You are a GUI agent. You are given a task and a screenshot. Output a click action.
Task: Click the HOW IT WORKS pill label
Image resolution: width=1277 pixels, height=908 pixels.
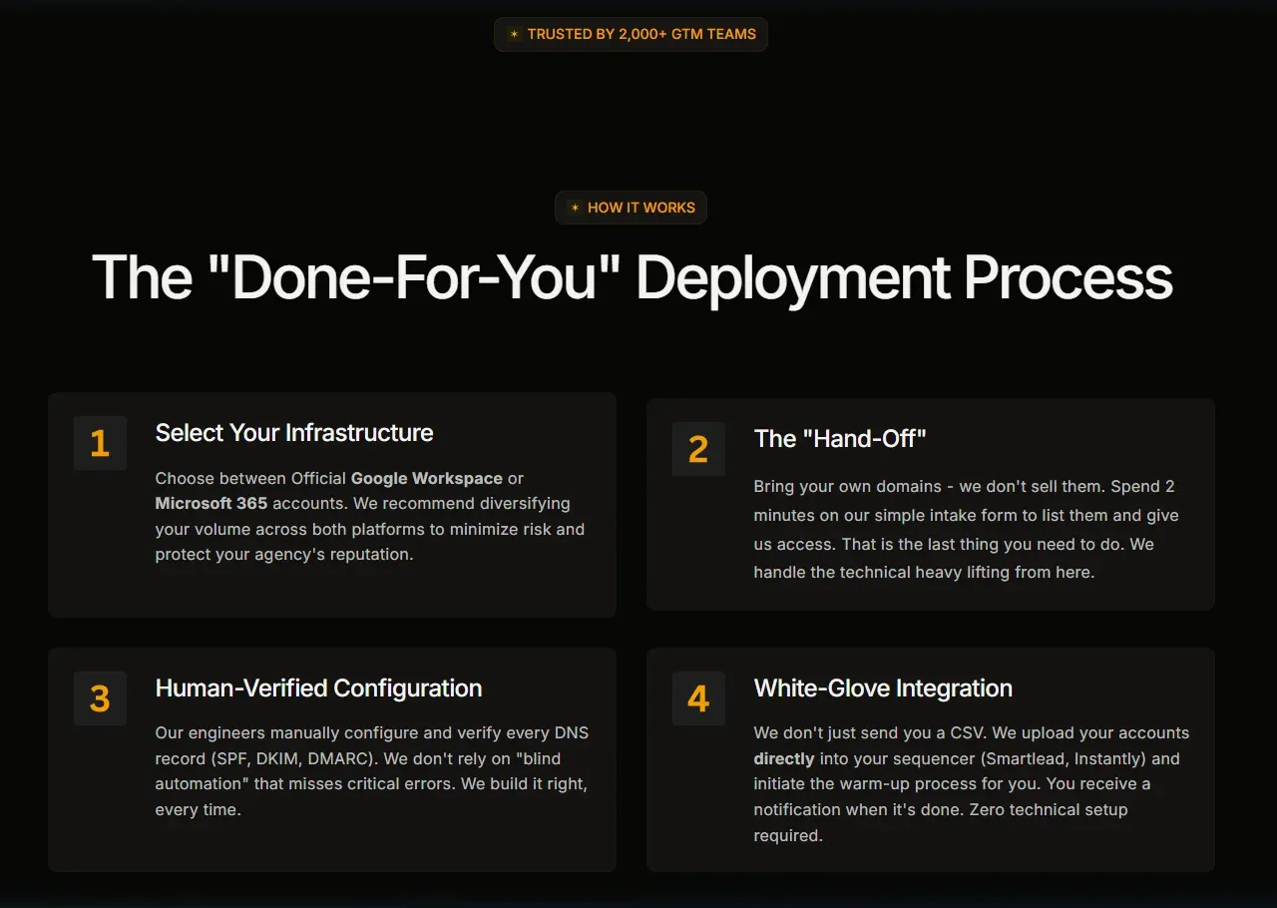tap(631, 208)
